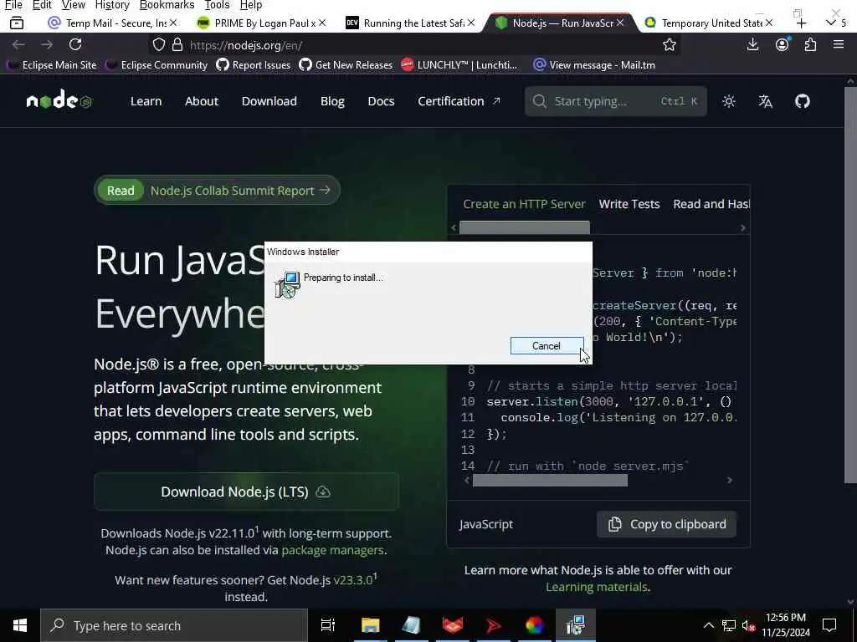857x642 pixels.
Task: Go to the Learn page in site nav
Action: [x=146, y=101]
